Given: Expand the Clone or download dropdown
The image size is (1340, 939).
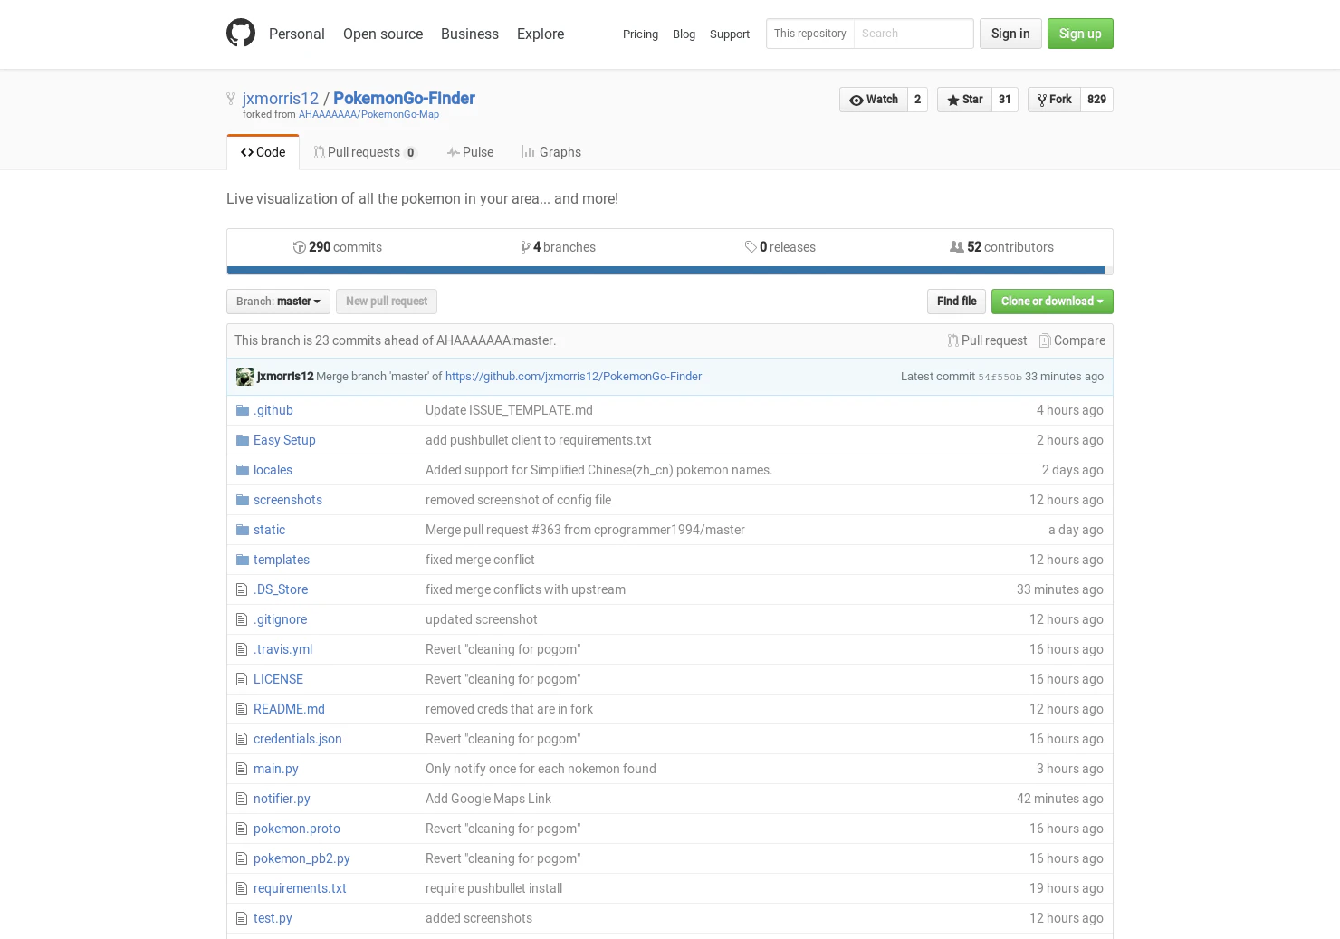Looking at the screenshot, I should click(x=1052, y=302).
